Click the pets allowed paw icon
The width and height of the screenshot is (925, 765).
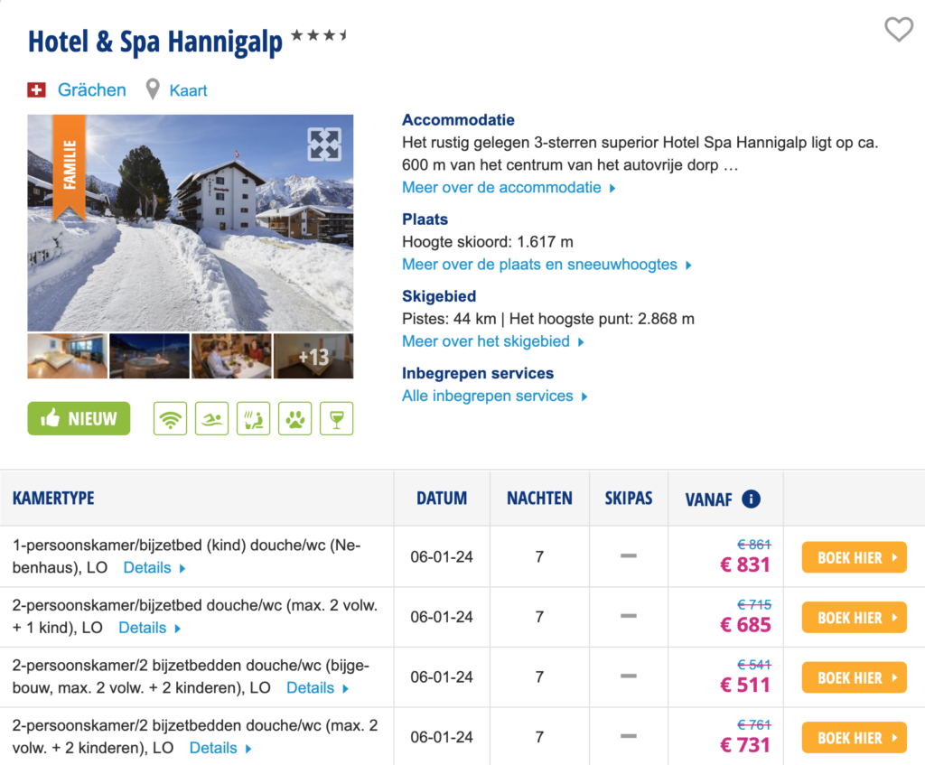(x=294, y=418)
